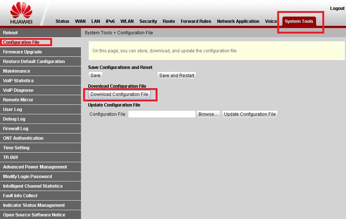The image size is (346, 219).
Task: Click the Save button
Action: [x=95, y=76]
